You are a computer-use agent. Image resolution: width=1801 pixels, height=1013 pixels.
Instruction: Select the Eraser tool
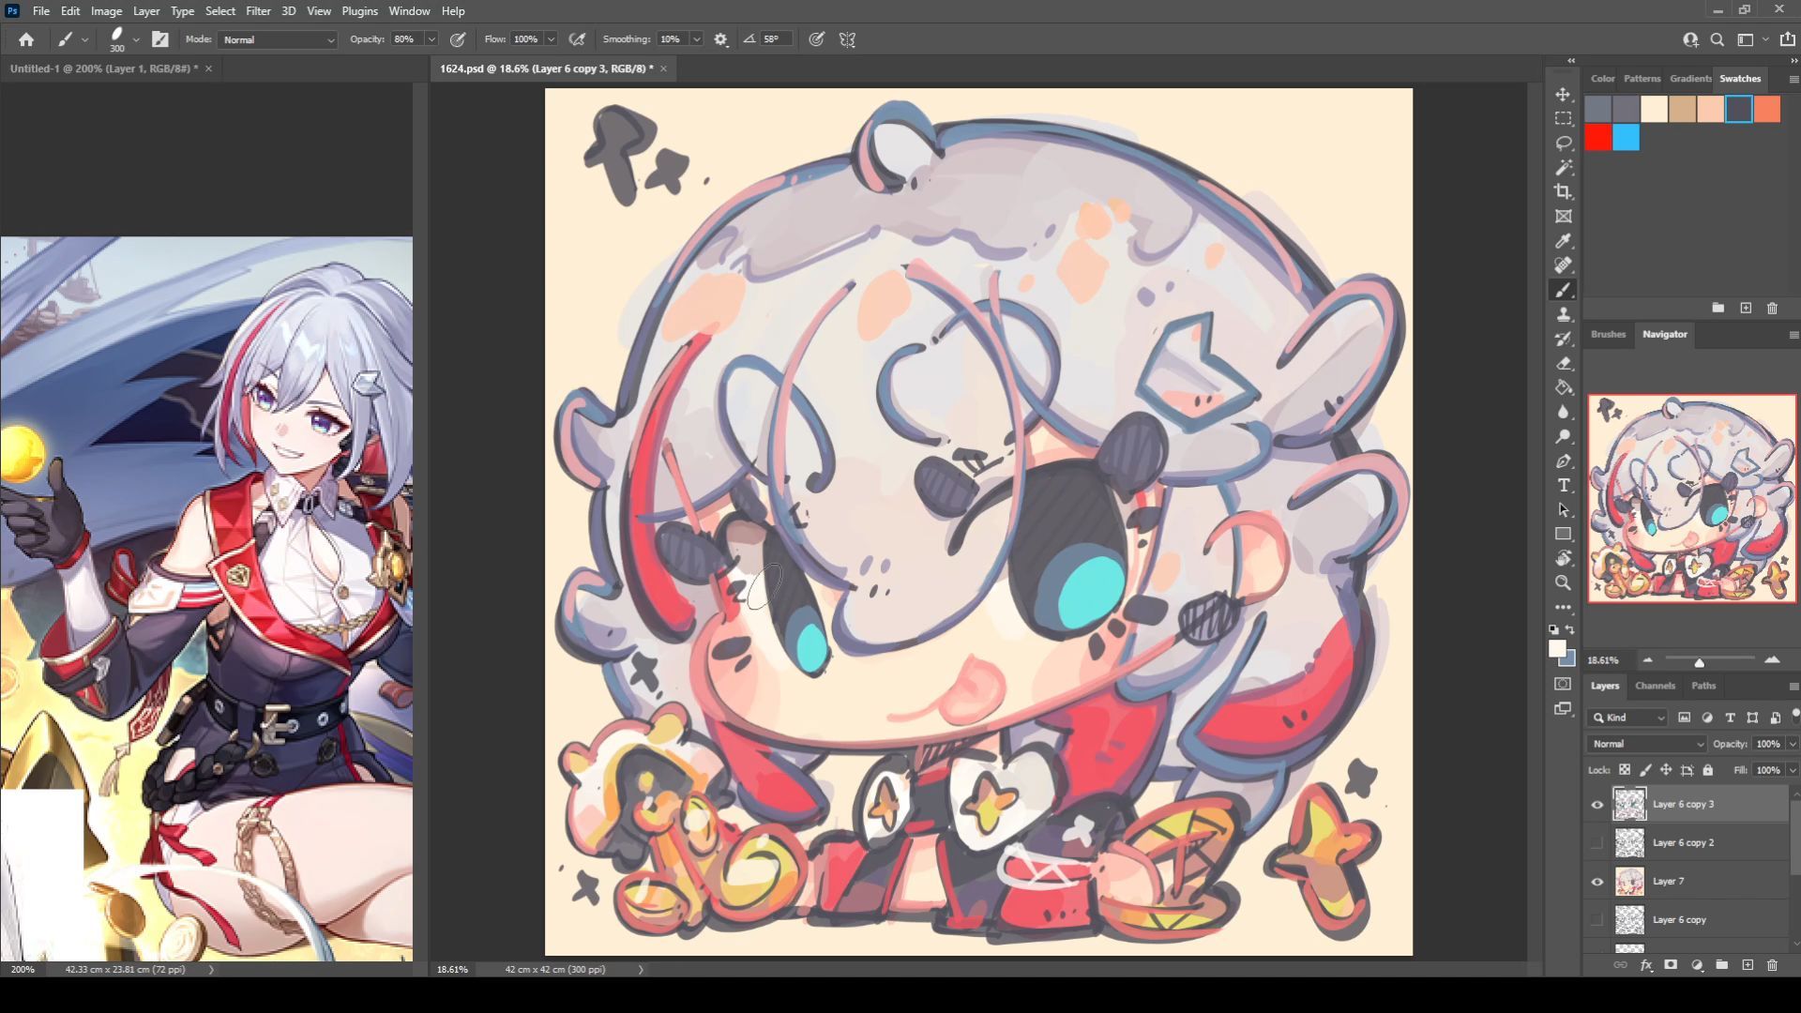[x=1563, y=363]
